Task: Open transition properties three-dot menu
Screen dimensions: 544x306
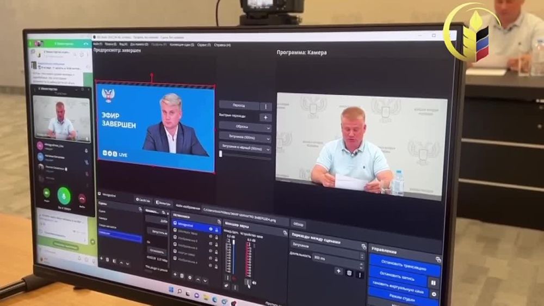Action: (x=360, y=275)
